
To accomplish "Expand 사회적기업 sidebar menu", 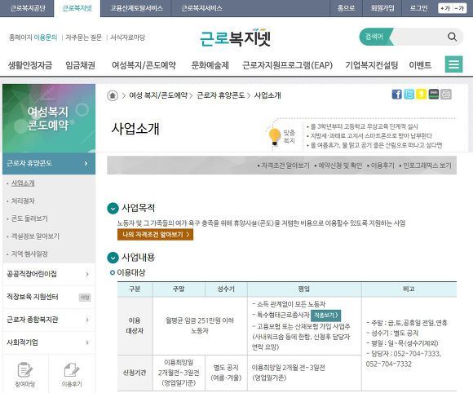I will (x=49, y=342).
